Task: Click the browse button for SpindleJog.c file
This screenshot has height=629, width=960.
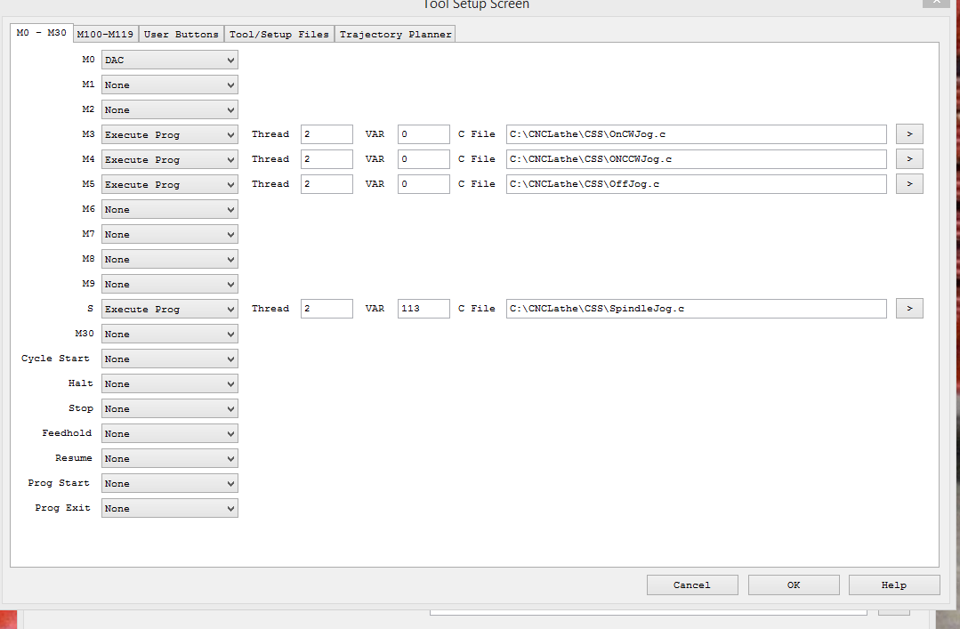Action: (908, 309)
